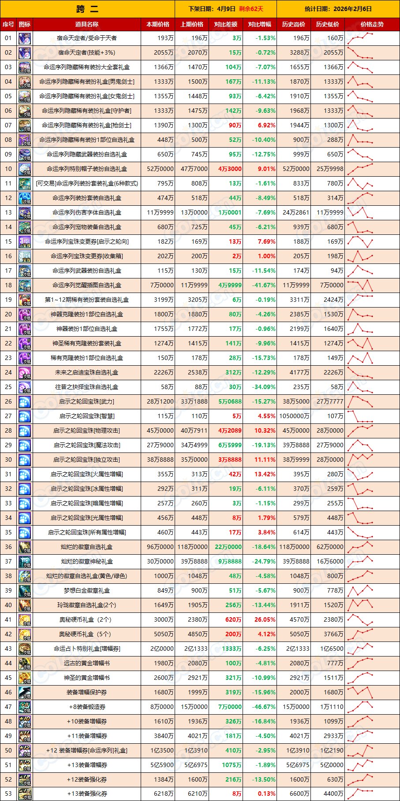Click the icon in row 46 装备增幅保护券
This screenshot has height=801, width=400.
25,693
